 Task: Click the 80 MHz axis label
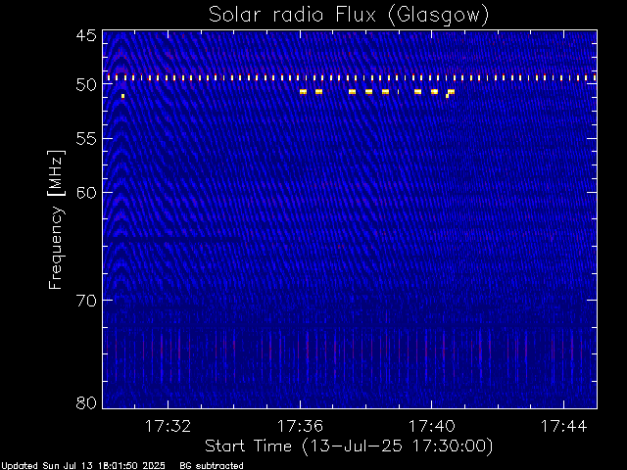coord(86,402)
